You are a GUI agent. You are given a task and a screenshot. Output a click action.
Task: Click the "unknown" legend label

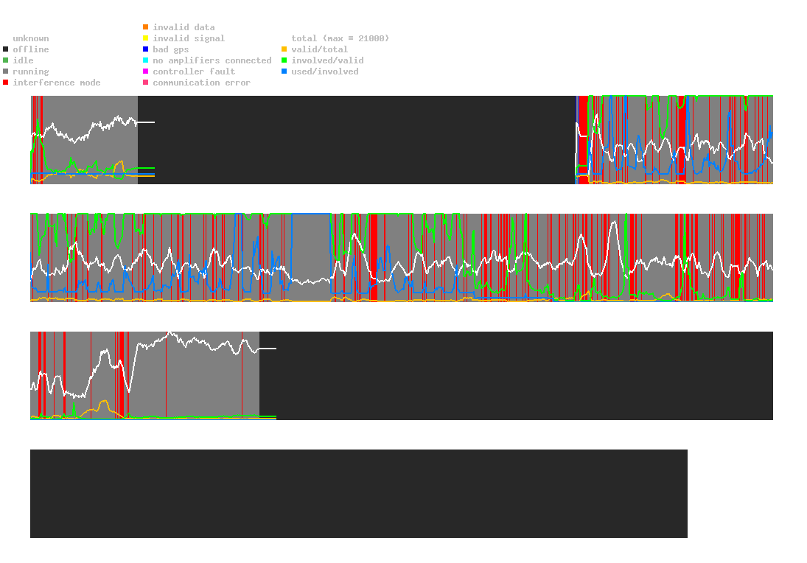pos(31,38)
